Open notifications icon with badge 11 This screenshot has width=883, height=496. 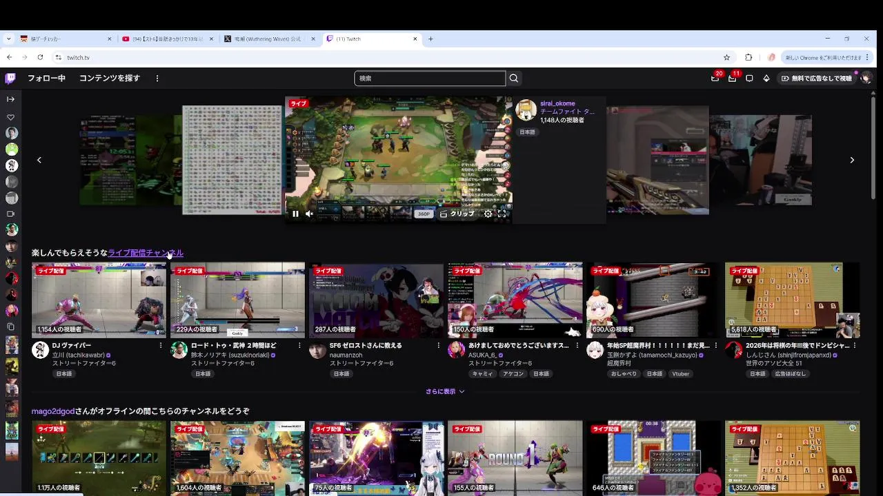click(x=732, y=79)
